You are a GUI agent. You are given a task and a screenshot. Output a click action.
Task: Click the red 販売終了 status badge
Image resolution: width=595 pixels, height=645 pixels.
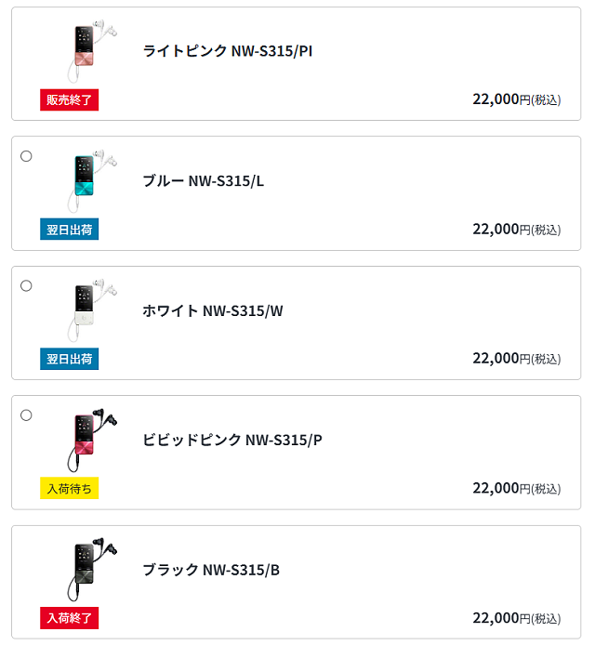(x=70, y=99)
